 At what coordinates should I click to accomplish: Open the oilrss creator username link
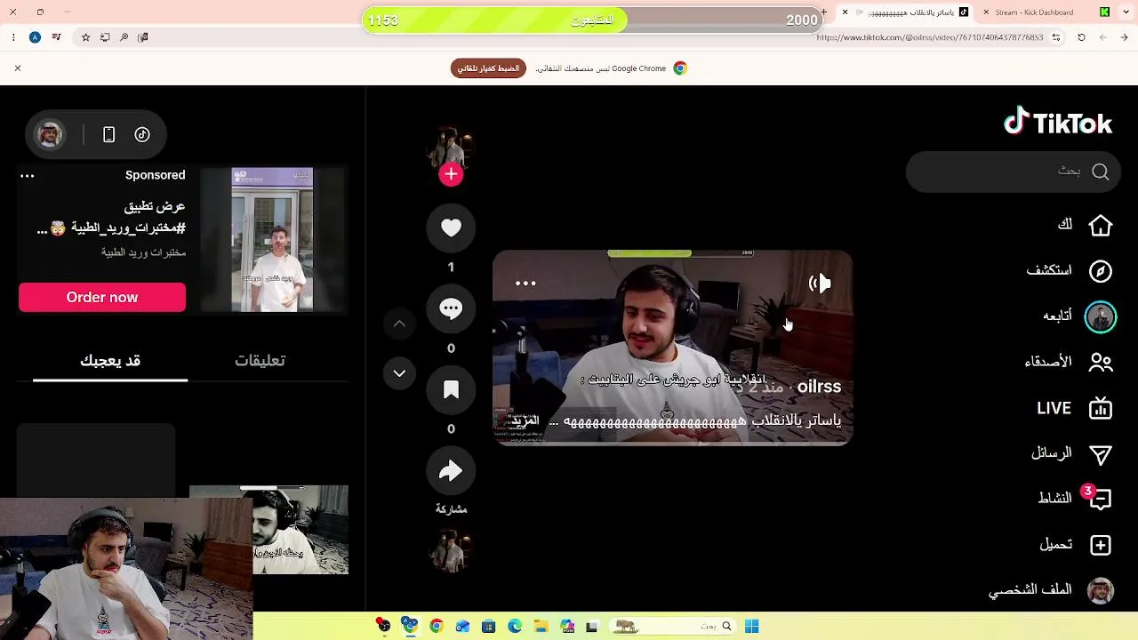click(819, 387)
